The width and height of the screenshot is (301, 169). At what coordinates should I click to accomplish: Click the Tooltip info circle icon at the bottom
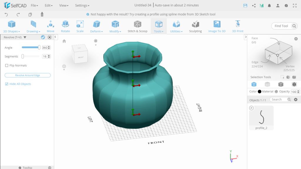[49, 168]
